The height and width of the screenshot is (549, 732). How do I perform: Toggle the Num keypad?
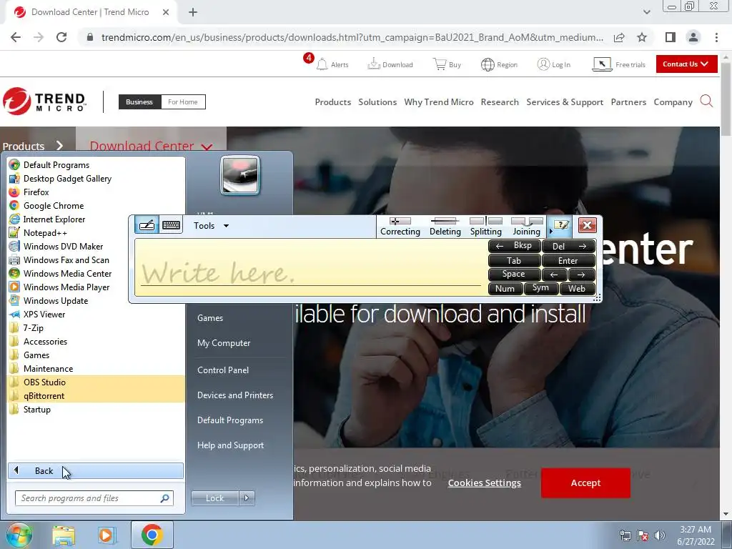505,289
